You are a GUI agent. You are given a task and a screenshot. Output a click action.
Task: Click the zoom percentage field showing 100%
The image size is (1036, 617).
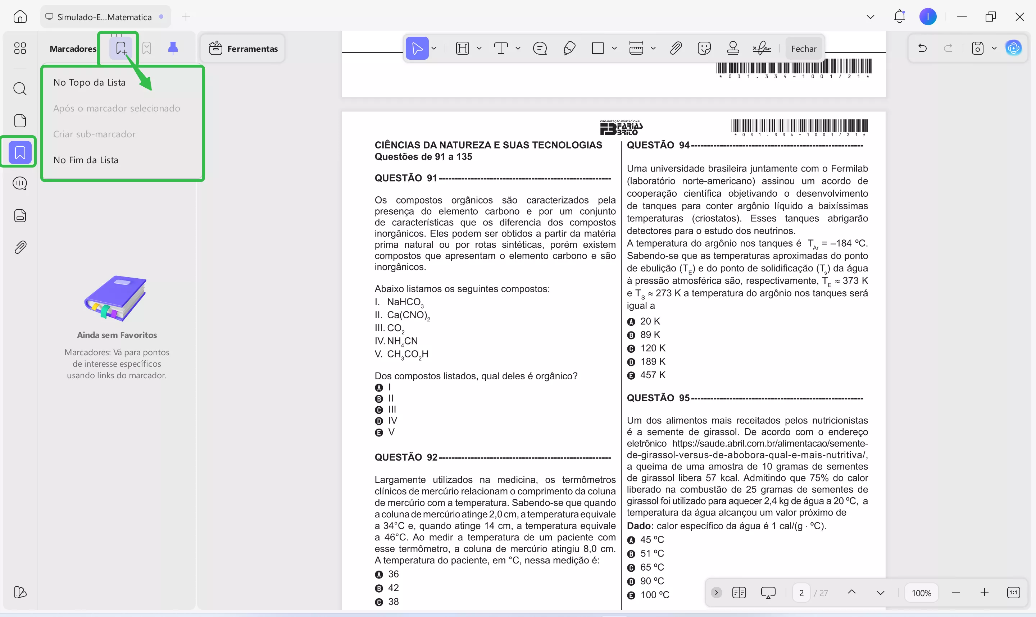921,593
